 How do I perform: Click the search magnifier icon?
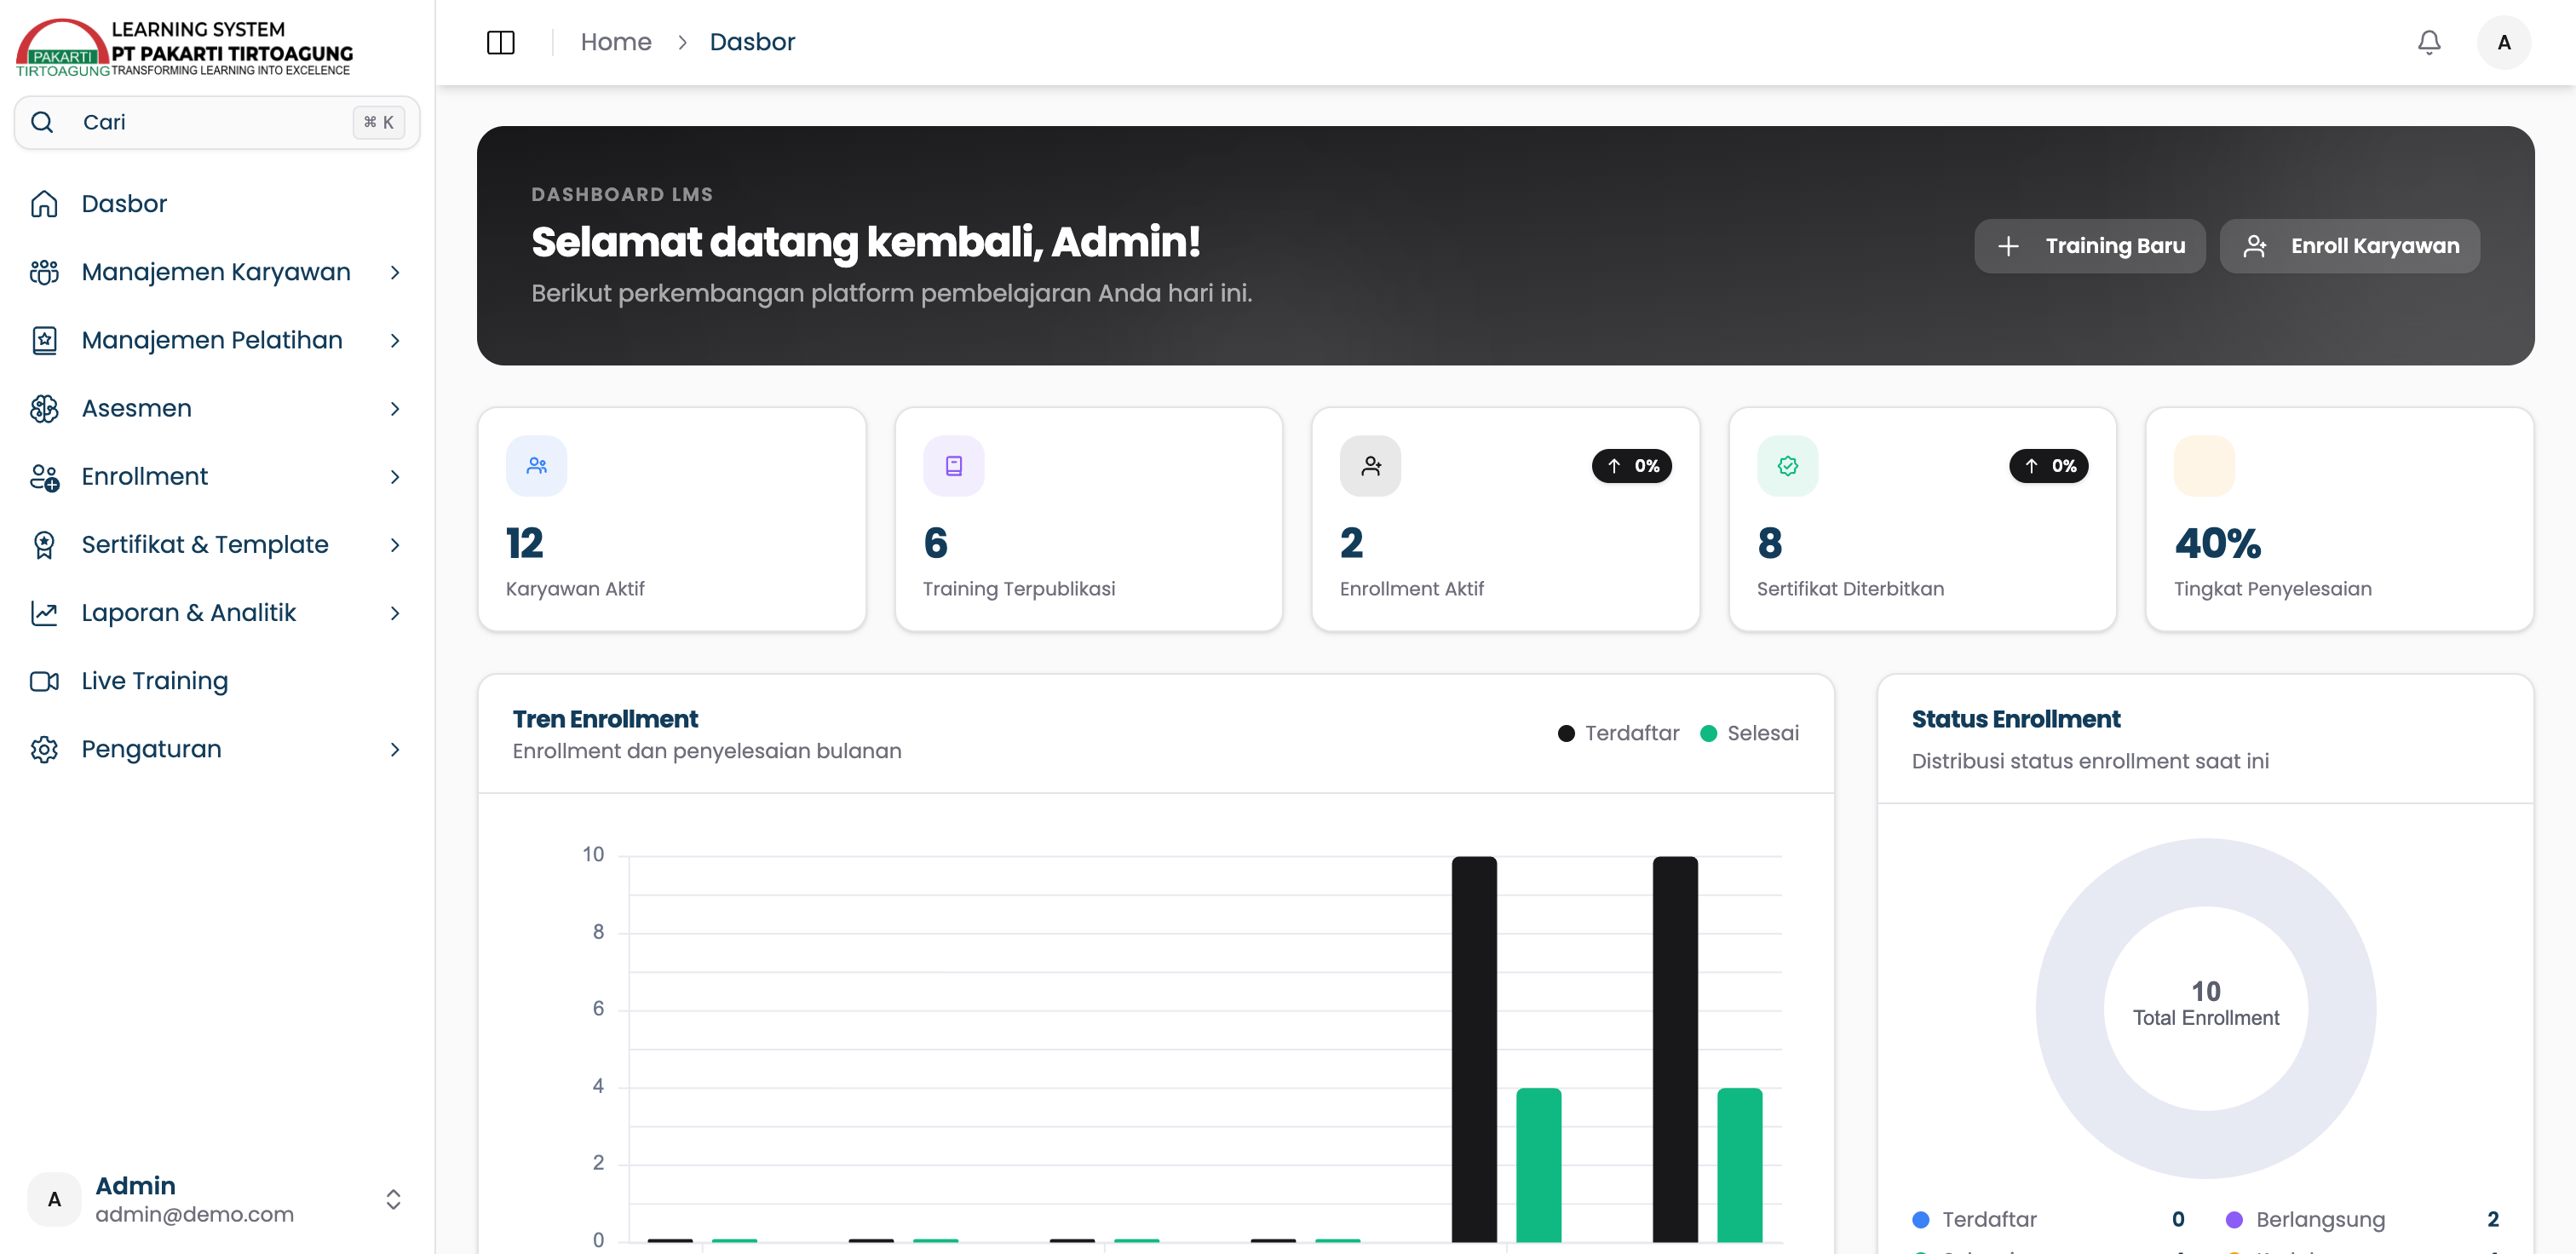click(43, 122)
